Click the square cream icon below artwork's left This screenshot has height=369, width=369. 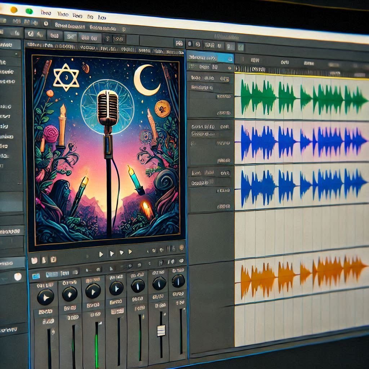click(53, 259)
